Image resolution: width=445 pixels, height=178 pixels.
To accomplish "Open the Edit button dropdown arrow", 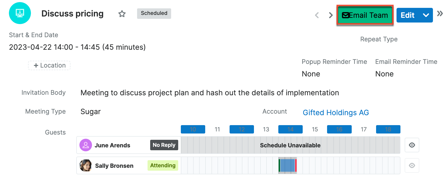I will (x=426, y=15).
